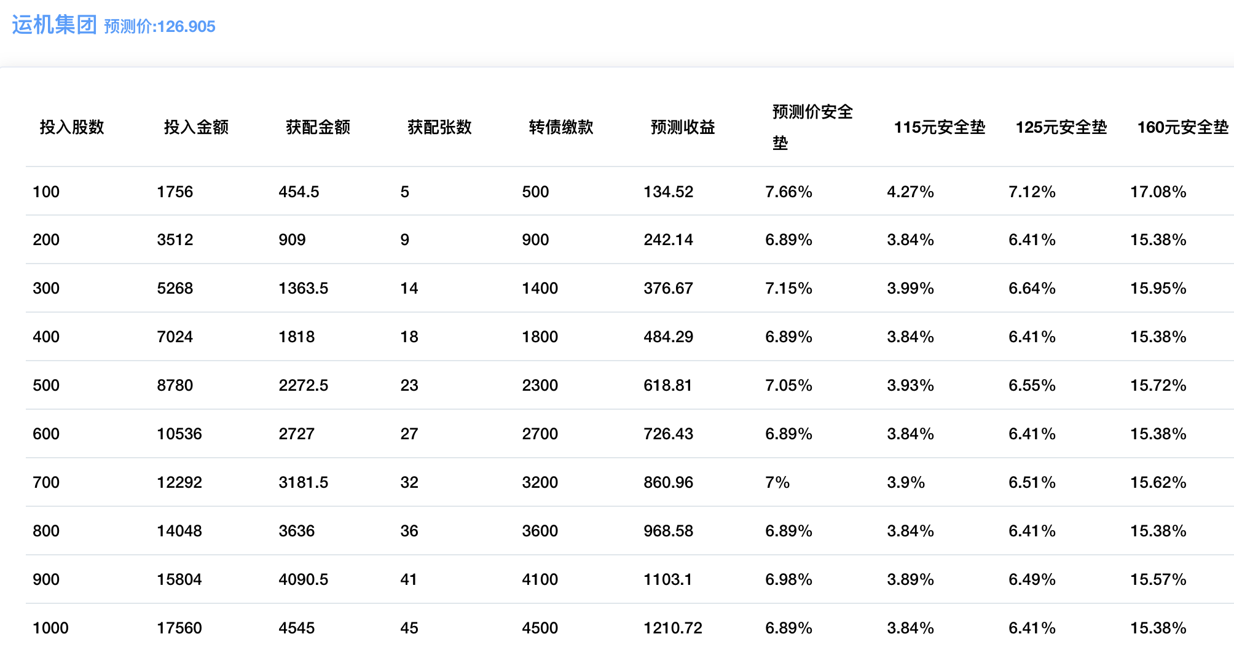Click the 预测价:126.905 label

pyautogui.click(x=160, y=26)
